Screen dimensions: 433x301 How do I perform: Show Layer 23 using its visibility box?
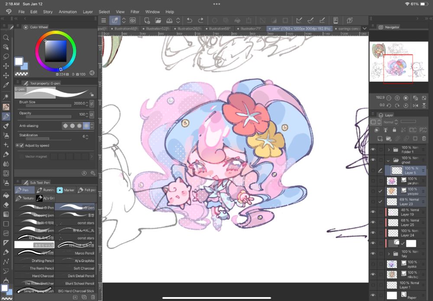click(x=373, y=201)
